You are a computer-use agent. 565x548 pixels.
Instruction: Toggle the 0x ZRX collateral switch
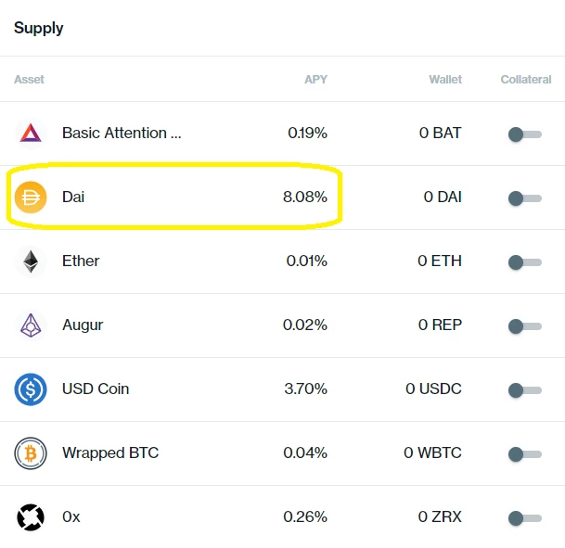tap(525, 518)
